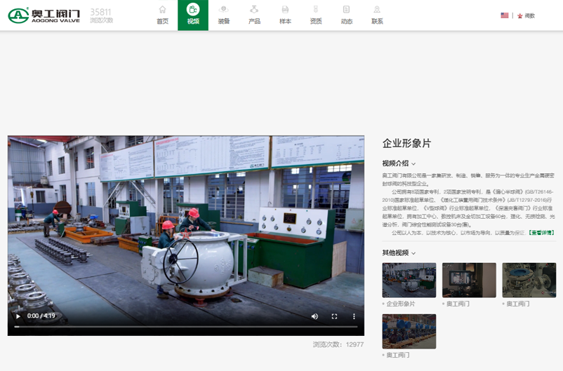
Task: Open the video player's three-dot options menu
Action: click(354, 316)
